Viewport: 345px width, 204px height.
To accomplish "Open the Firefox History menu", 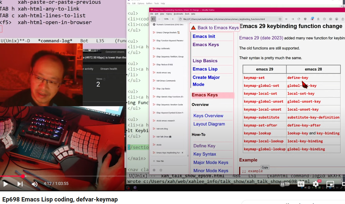I will coord(169,14).
